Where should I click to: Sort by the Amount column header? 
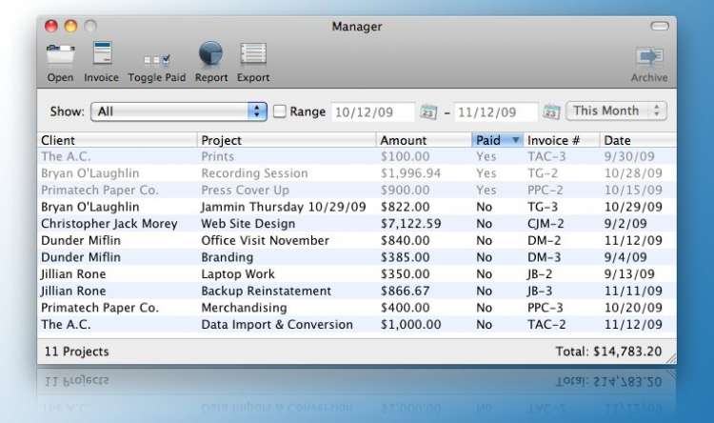click(x=424, y=140)
